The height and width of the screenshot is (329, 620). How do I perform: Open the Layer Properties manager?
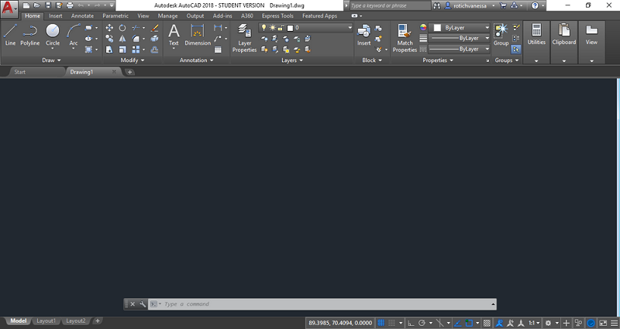pos(244,36)
